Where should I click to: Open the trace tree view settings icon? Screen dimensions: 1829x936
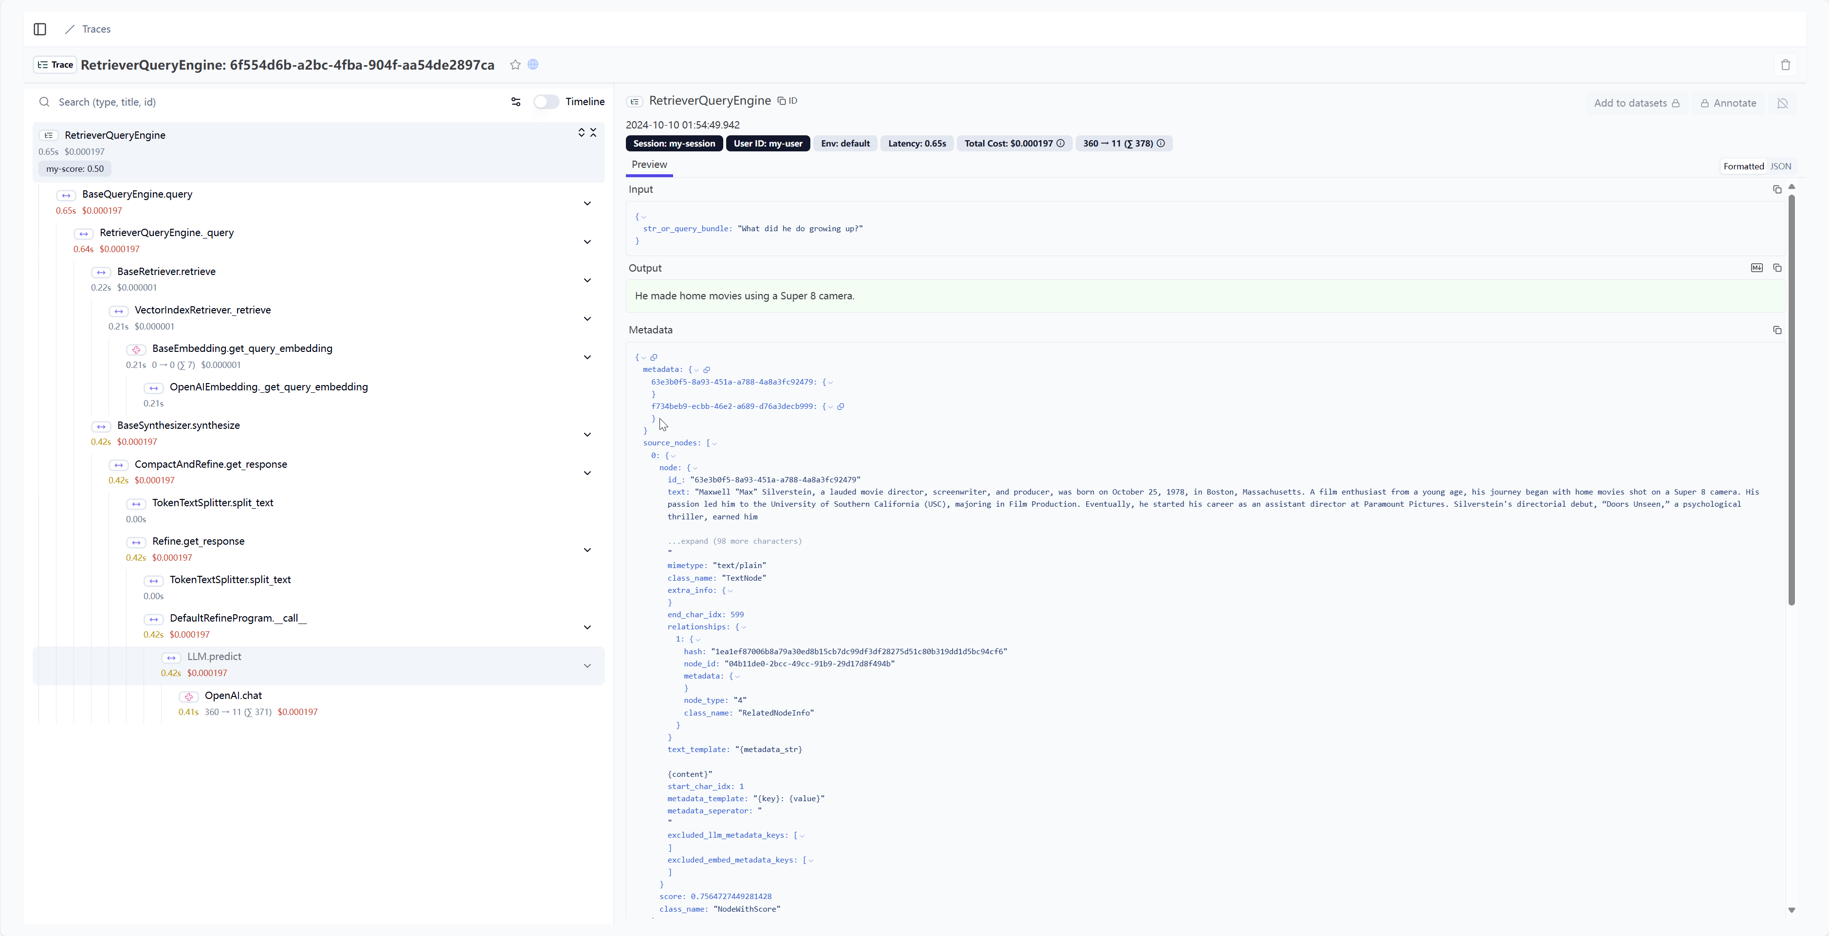pyautogui.click(x=515, y=102)
